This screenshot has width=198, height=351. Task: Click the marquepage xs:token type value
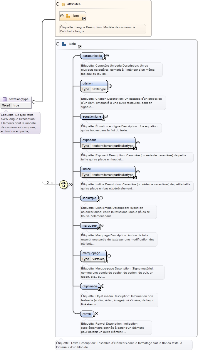(x=98, y=259)
